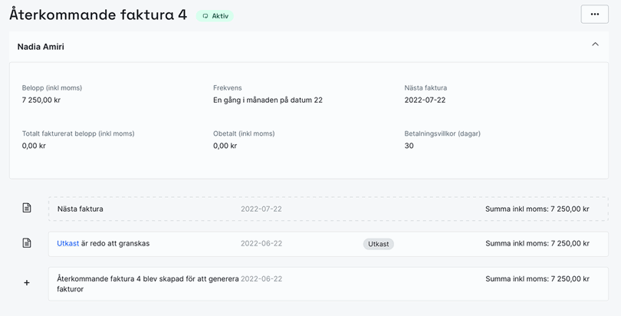The image size is (621, 316).
Task: Click the 2022-06-22 date on the Utkast row
Action: 261,244
